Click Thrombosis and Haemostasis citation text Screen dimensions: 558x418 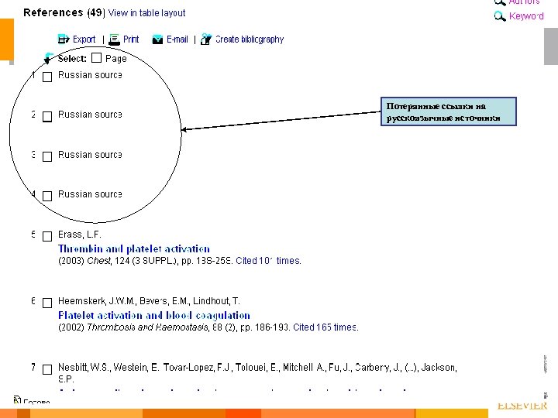pos(174,327)
